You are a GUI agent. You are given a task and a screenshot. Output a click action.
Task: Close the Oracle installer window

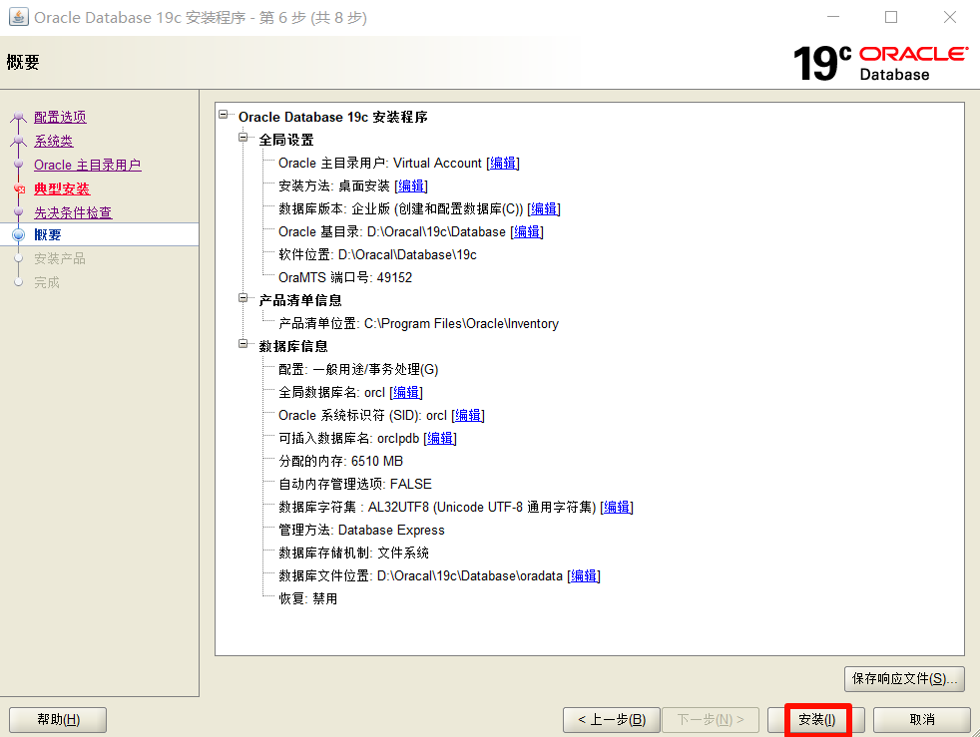[949, 17]
